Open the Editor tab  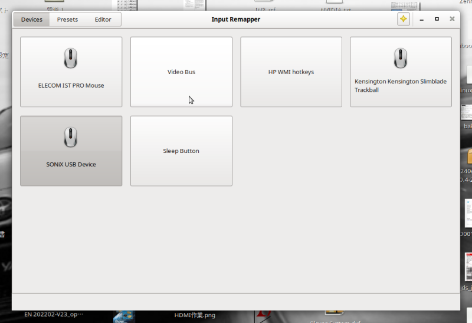click(103, 19)
